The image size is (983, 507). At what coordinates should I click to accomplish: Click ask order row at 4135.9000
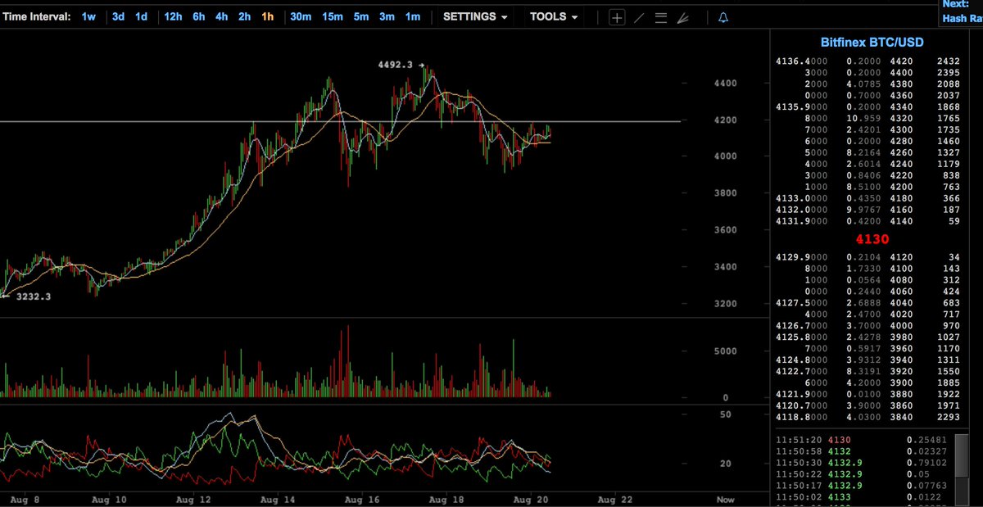click(867, 107)
